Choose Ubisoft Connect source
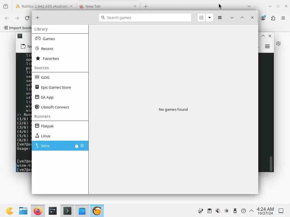 pos(60,107)
